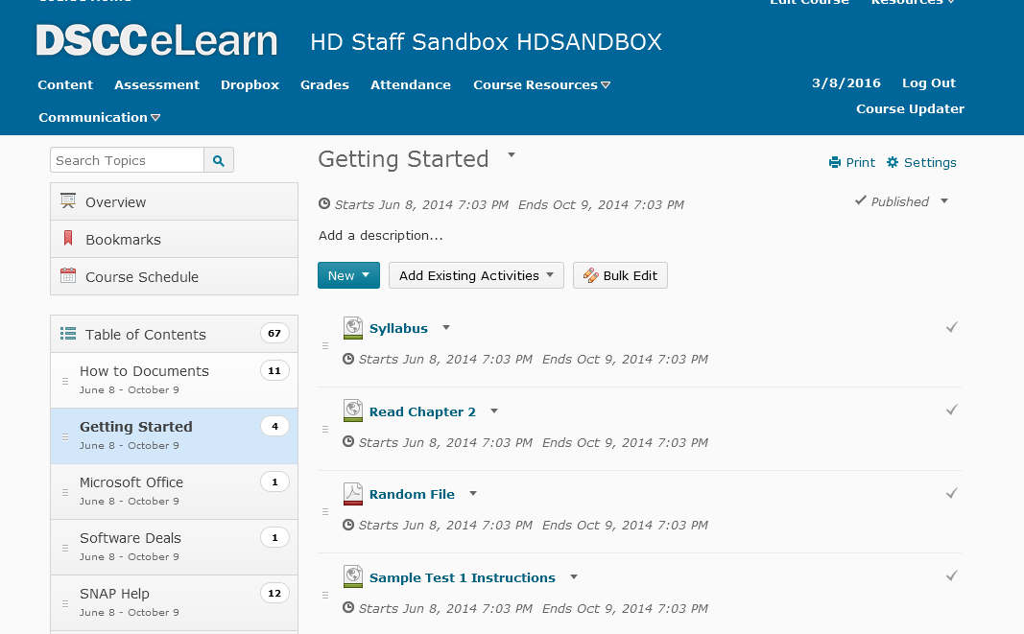Open the Assessment navigation item

(156, 84)
